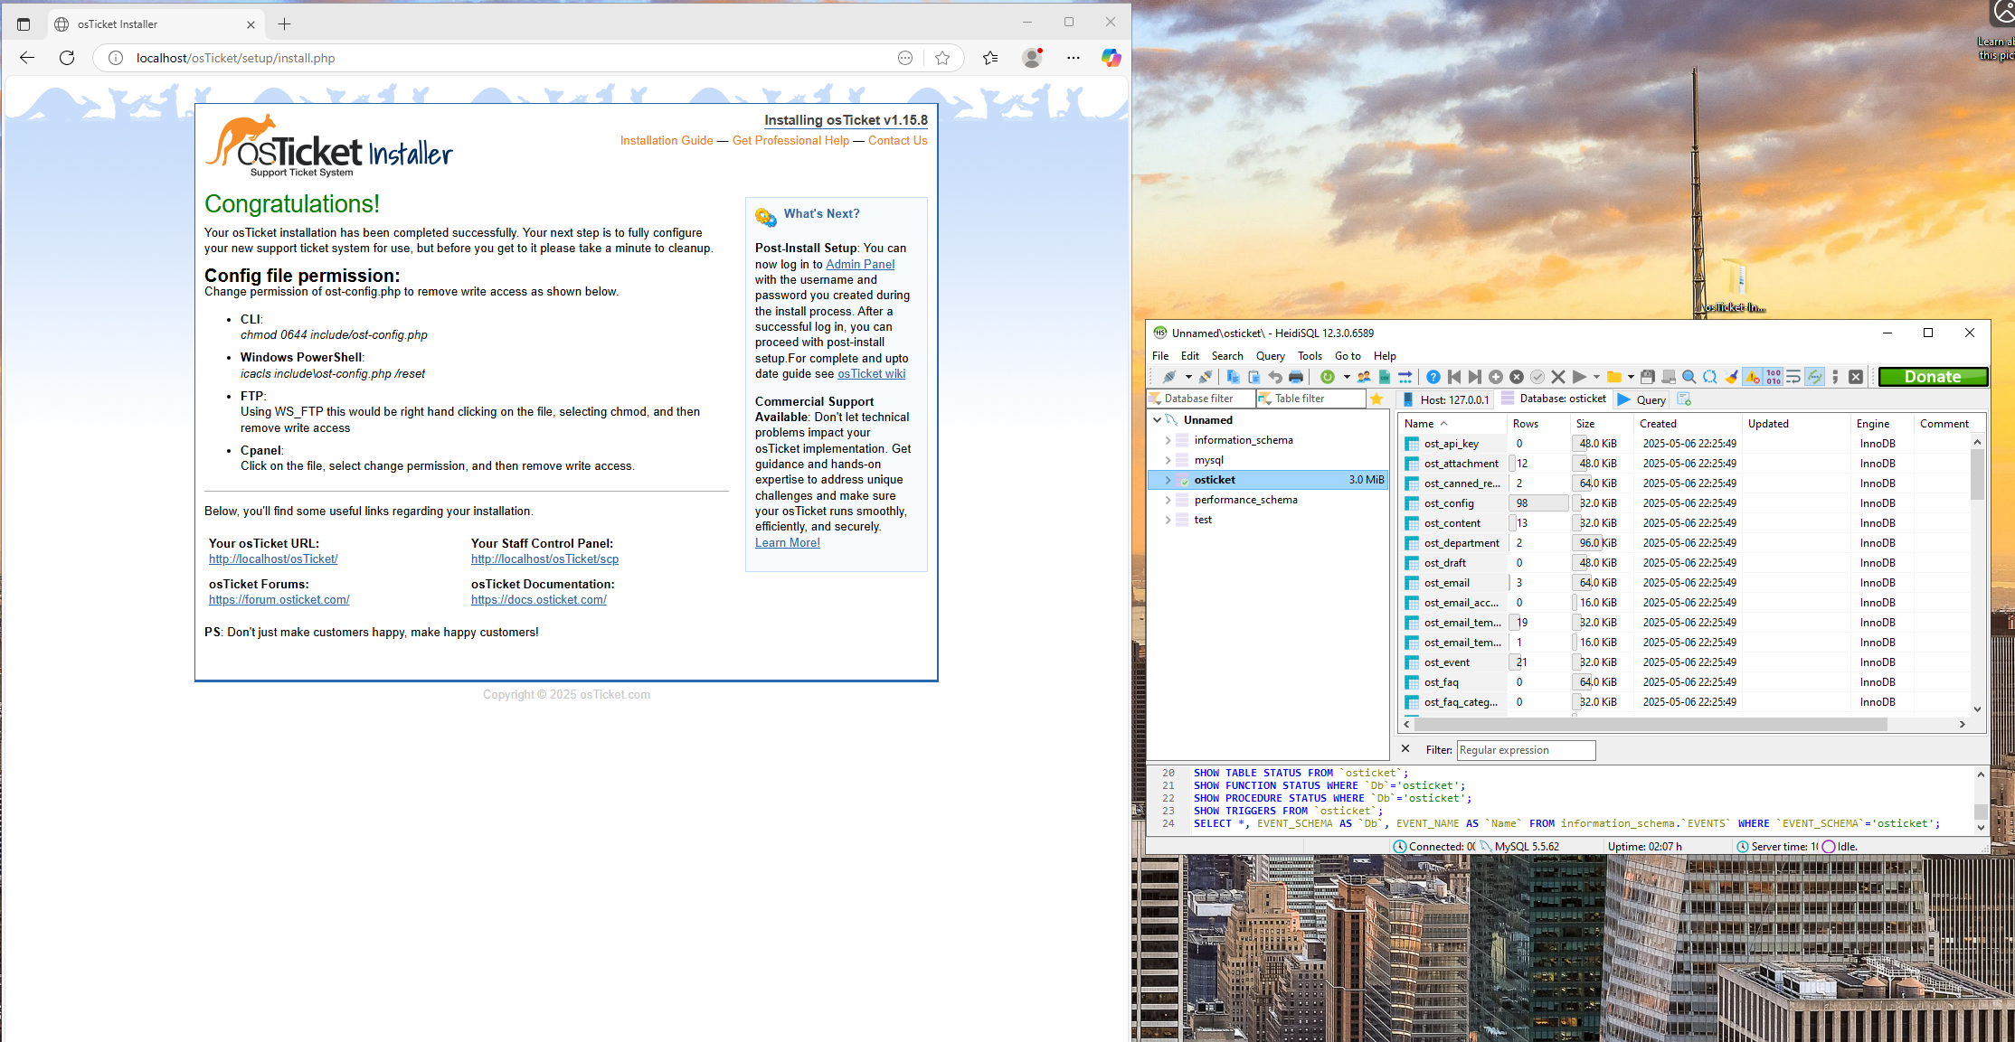
Task: Toggle the wrap long lines button
Action: point(1793,377)
